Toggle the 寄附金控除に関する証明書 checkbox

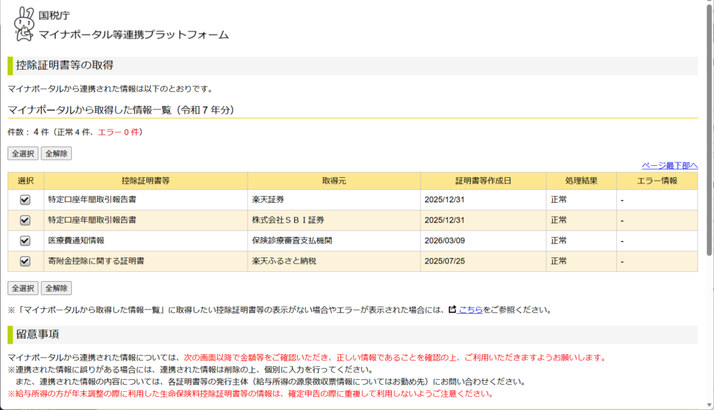25,261
